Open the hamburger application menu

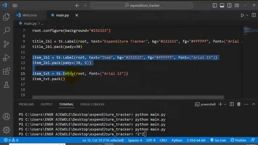click(x=15, y=5)
